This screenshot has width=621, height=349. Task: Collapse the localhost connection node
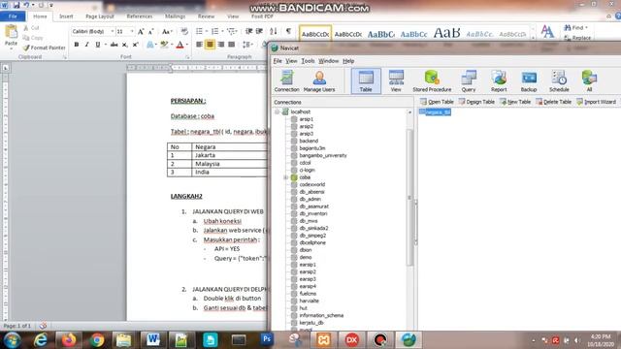tap(278, 112)
